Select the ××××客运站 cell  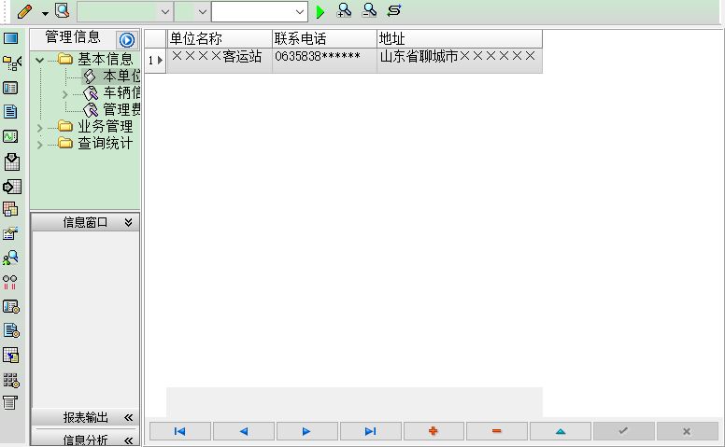click(220, 60)
